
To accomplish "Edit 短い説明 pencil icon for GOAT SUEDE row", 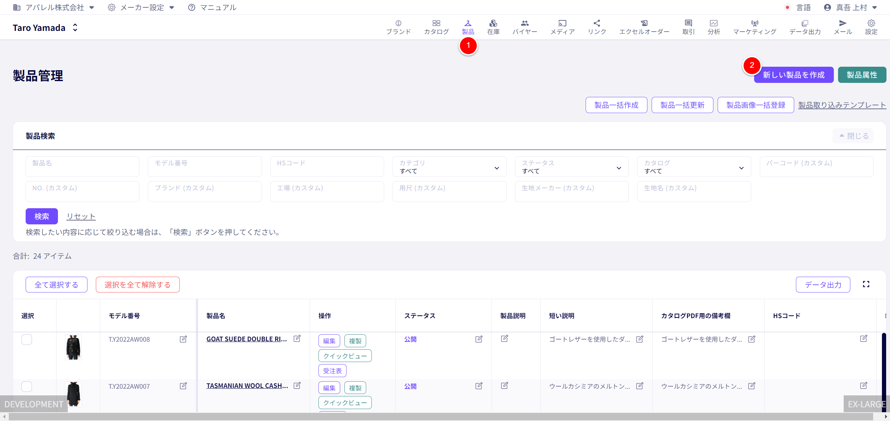I will (x=640, y=339).
